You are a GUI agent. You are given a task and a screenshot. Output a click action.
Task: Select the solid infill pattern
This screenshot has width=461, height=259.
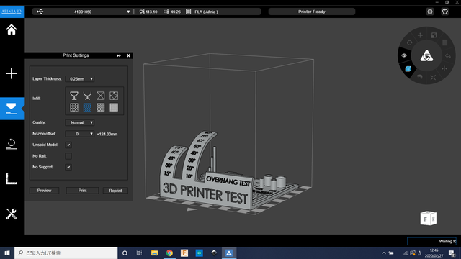114,107
